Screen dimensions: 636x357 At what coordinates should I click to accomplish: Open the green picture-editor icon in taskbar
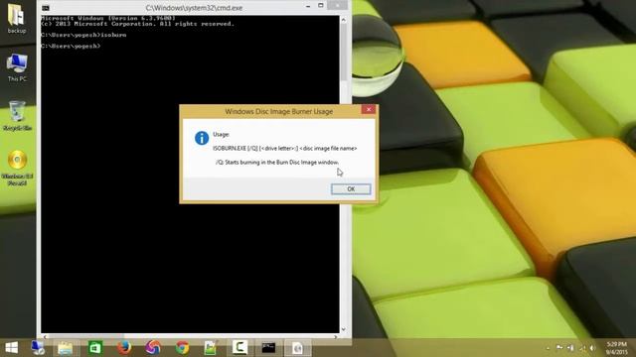(211, 348)
